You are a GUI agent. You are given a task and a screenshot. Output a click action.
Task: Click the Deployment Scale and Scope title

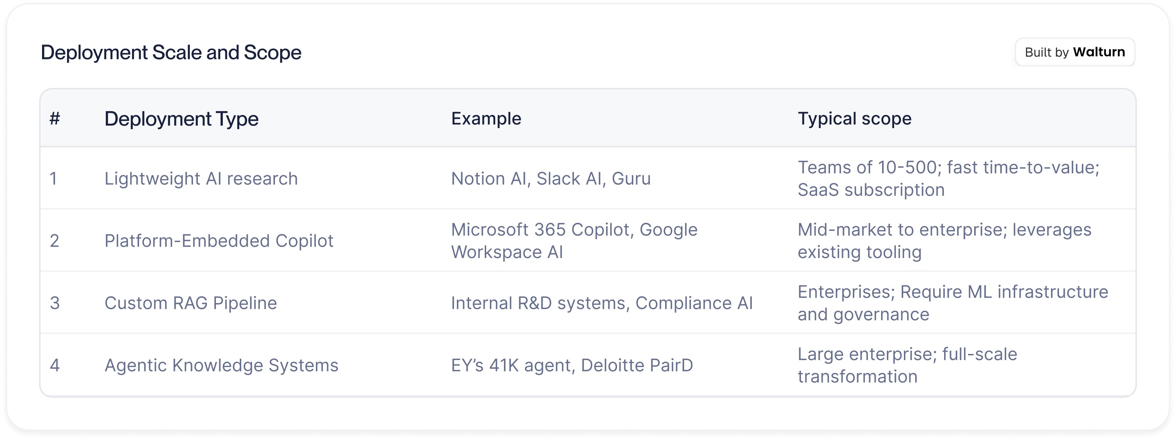(171, 53)
